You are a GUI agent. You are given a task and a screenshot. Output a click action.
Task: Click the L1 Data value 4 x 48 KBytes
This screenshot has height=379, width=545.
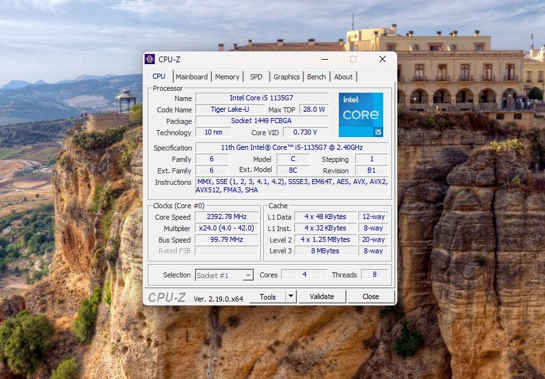[x=325, y=216]
